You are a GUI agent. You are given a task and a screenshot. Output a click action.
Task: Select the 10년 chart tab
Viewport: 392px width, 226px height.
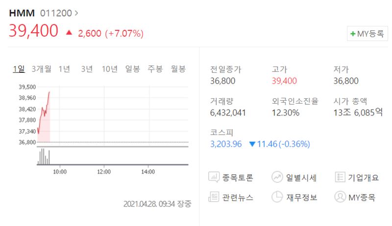[109, 69]
